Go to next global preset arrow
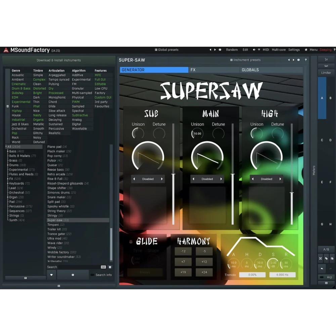 pos(215,50)
